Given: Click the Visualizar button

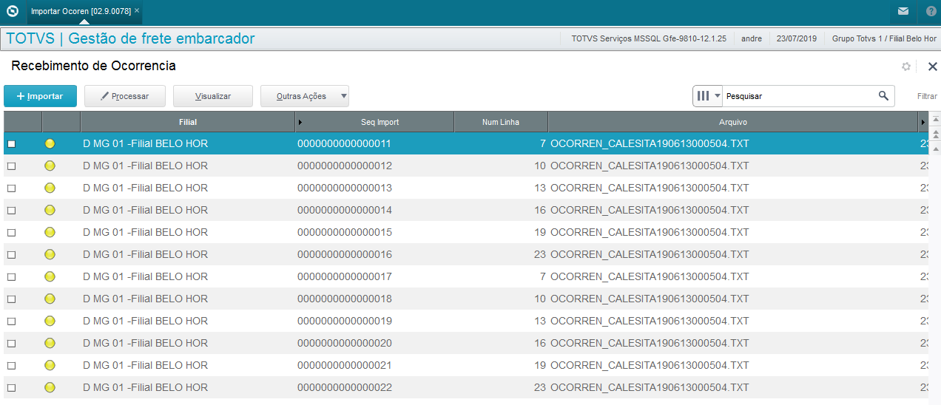Looking at the screenshot, I should tap(213, 96).
